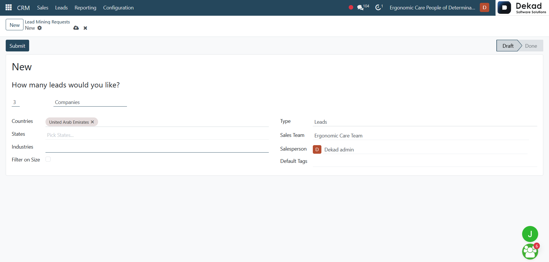Screen dimensions: 549x262
Task: Click the 'States' field label
Action: click(18, 134)
